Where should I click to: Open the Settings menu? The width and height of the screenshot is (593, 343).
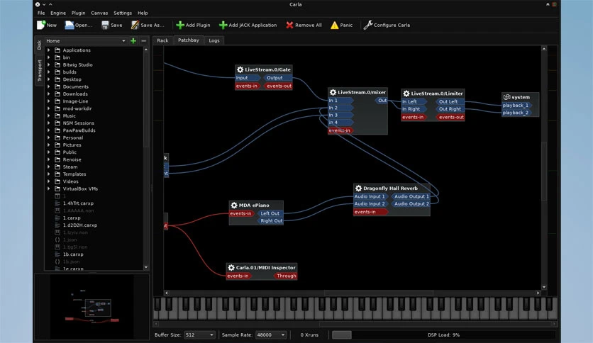click(x=123, y=13)
